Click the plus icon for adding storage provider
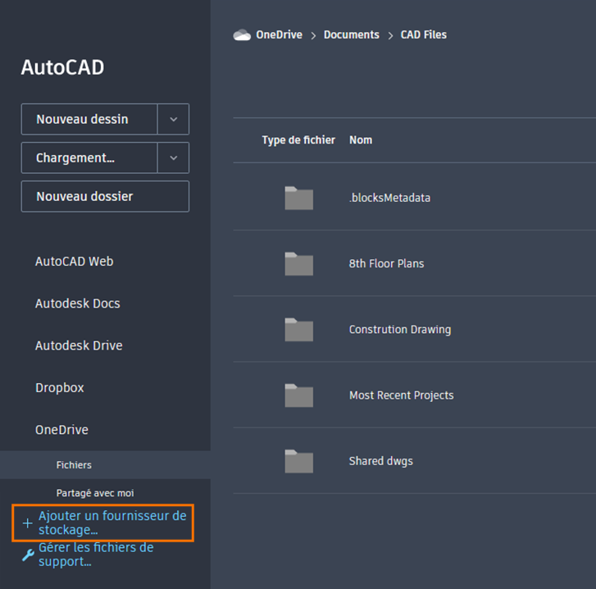The image size is (596, 589). coord(27,523)
